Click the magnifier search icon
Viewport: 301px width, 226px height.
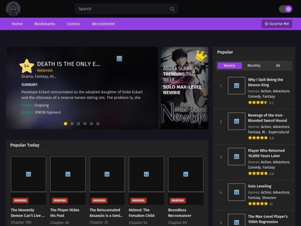pyautogui.click(x=172, y=9)
